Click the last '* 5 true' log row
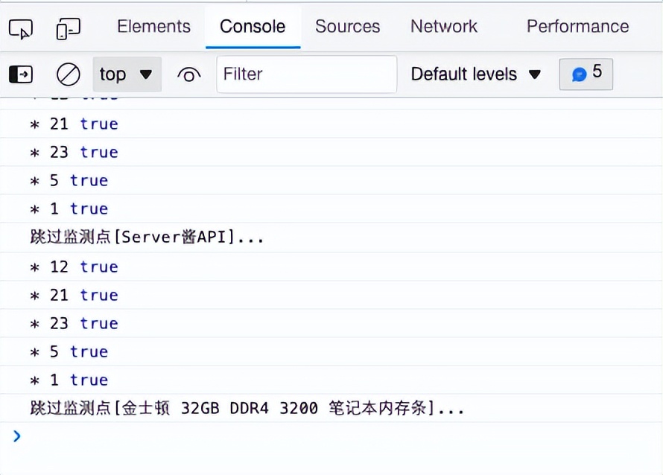Screen dimensions: 663x475 click(331, 351)
